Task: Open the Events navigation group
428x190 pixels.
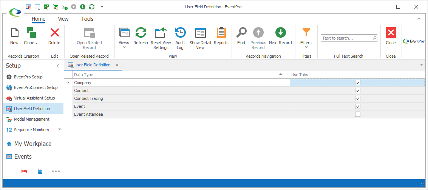Action: coord(33,156)
